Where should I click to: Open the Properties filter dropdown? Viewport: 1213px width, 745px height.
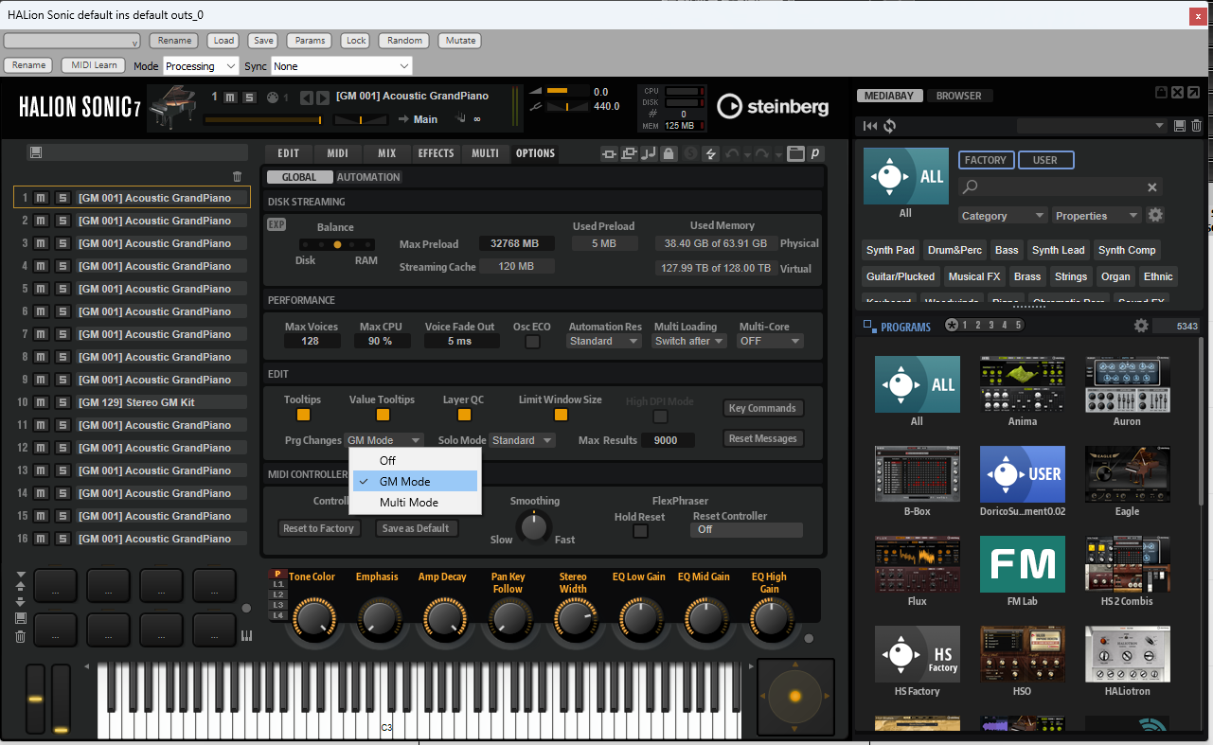(1097, 216)
